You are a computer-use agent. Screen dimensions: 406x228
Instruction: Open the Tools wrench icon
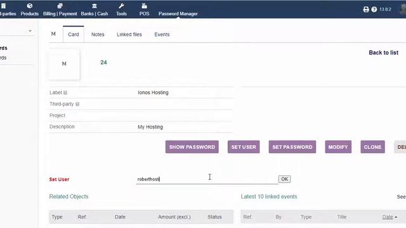coord(121,6)
